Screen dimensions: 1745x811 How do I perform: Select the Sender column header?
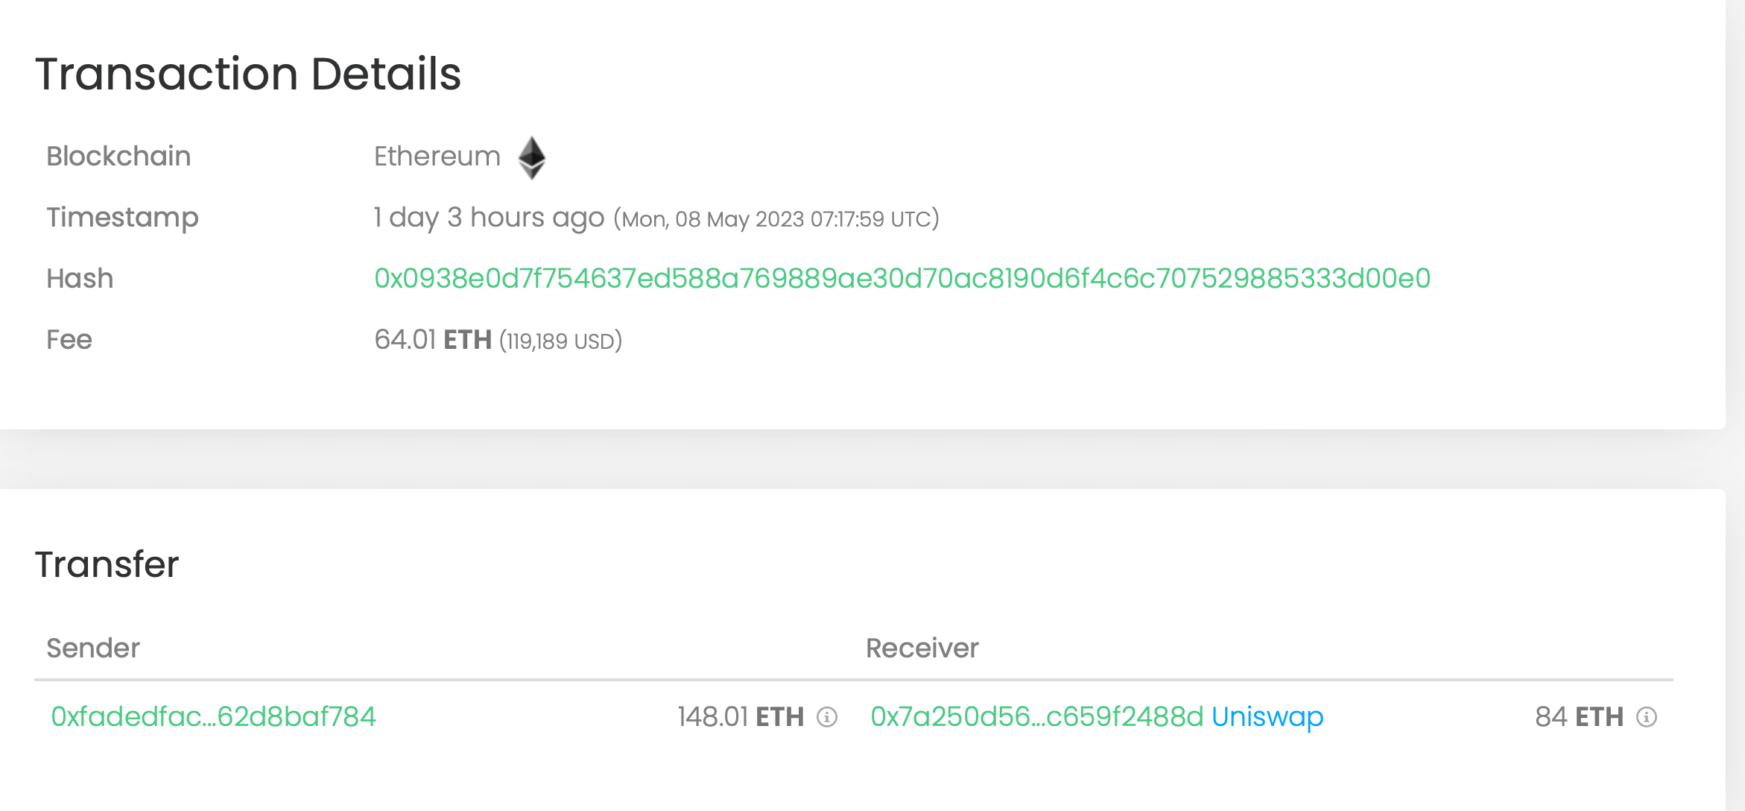(93, 649)
